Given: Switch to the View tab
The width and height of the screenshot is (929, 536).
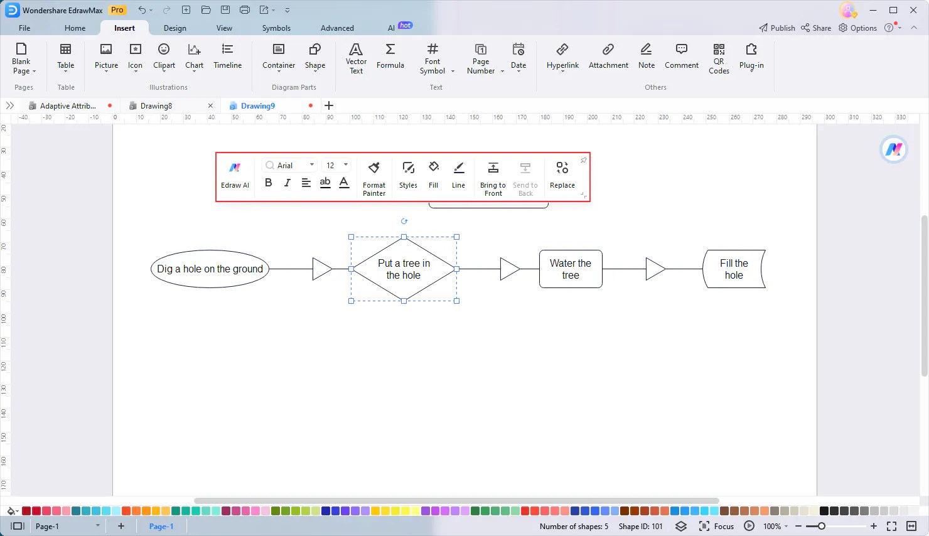Looking at the screenshot, I should click(224, 28).
